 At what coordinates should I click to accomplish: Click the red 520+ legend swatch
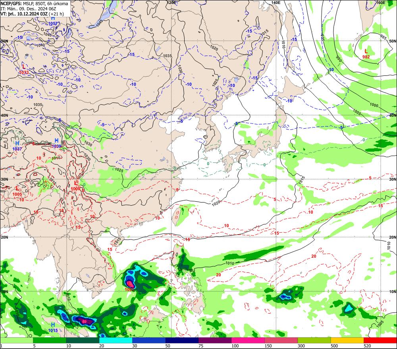[x=380, y=340]
